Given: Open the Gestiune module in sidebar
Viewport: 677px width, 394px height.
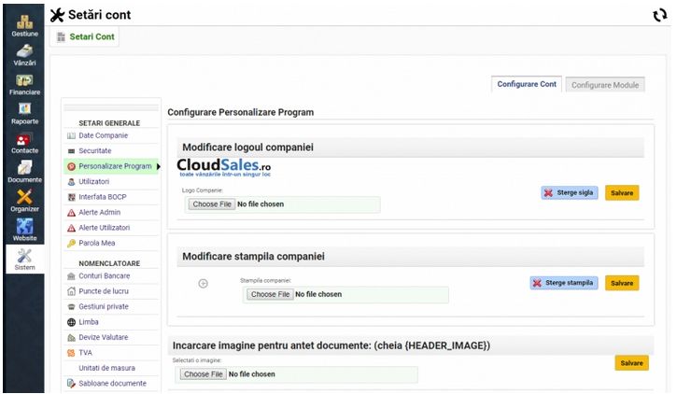Looking at the screenshot, I should click(24, 22).
